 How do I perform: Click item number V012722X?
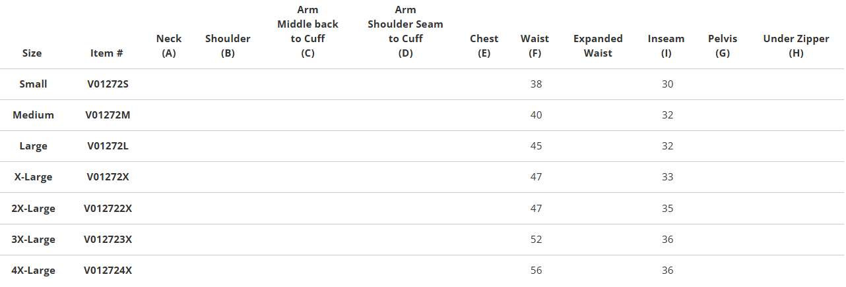(x=108, y=208)
